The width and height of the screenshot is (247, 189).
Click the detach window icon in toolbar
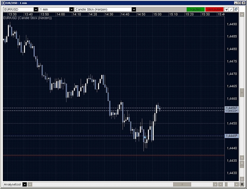click(236, 9)
